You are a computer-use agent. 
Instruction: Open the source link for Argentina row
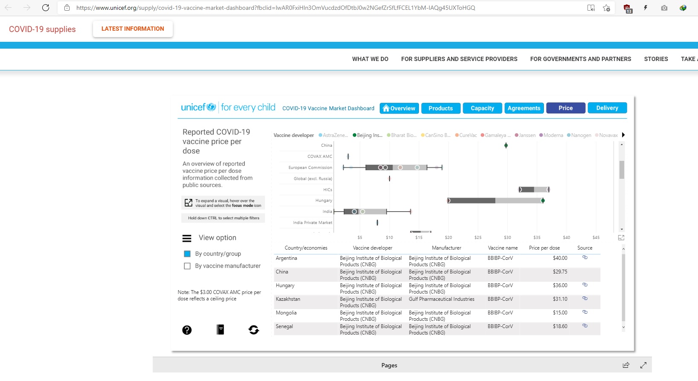coord(585,258)
